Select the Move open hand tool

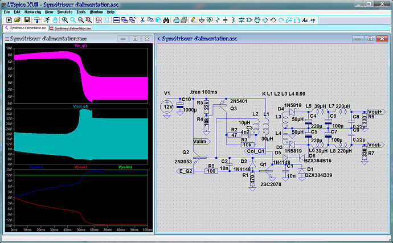click(257, 20)
